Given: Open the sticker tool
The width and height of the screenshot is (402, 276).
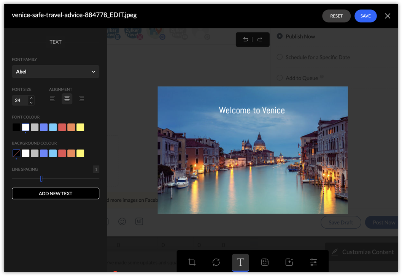Looking at the screenshot, I should 265,262.
